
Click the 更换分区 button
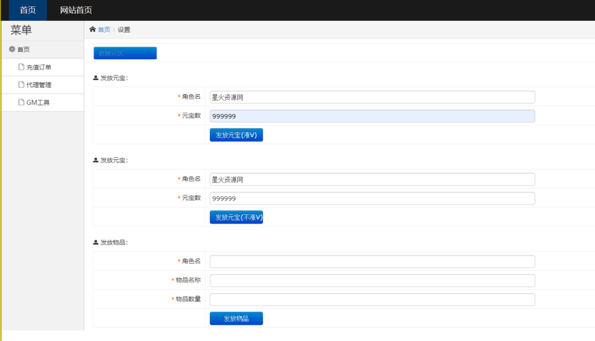click(124, 52)
